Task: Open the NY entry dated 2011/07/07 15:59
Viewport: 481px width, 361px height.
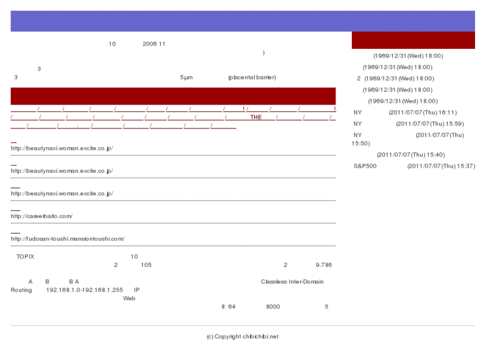Action: [409, 124]
